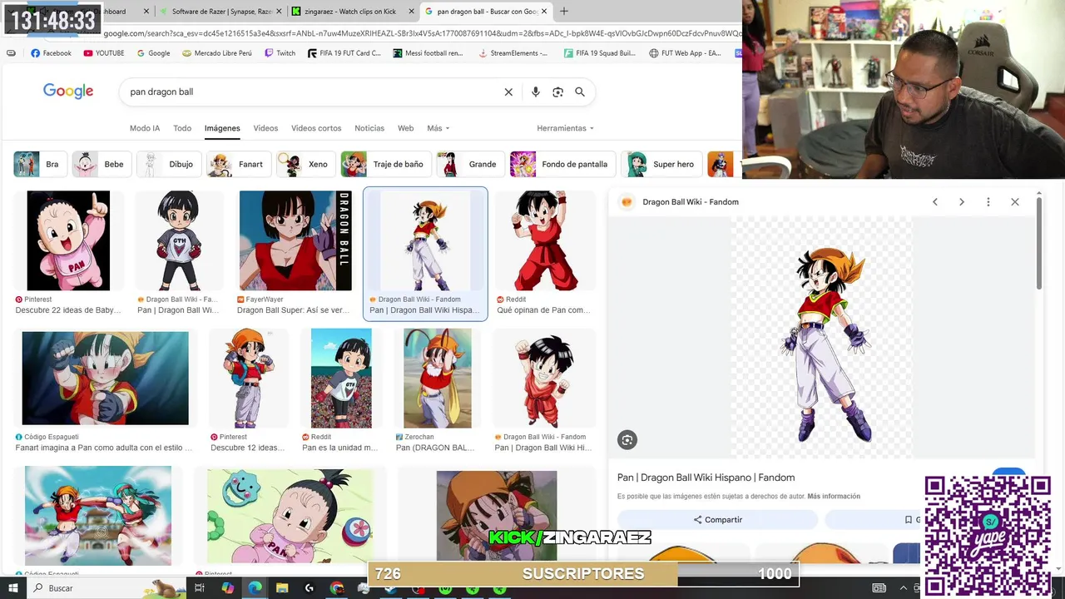This screenshot has height=599, width=1065.
Task: Open Logitech G HUB from the taskbar
Action: [x=310, y=588]
